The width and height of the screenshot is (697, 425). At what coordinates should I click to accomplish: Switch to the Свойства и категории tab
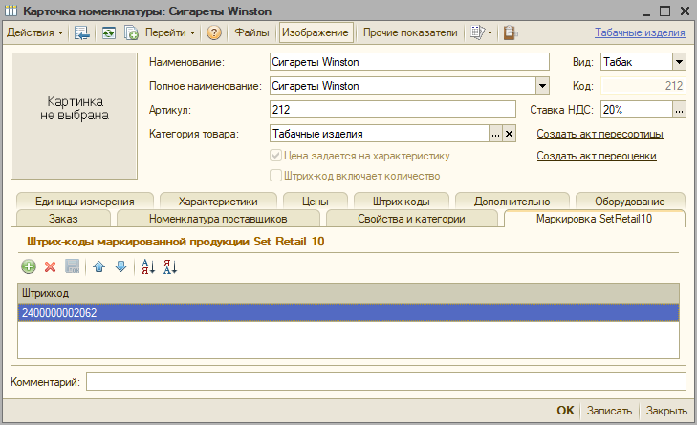click(x=412, y=219)
